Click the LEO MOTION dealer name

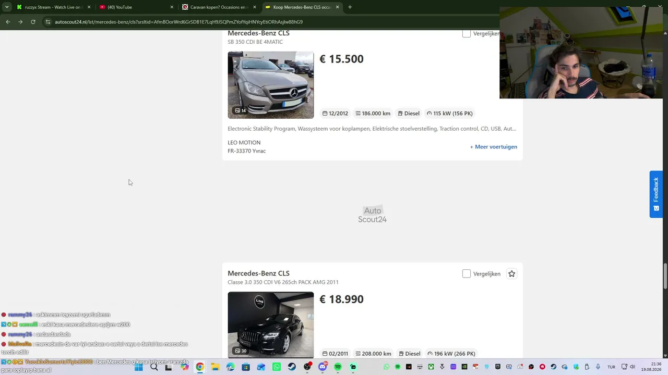pyautogui.click(x=244, y=143)
